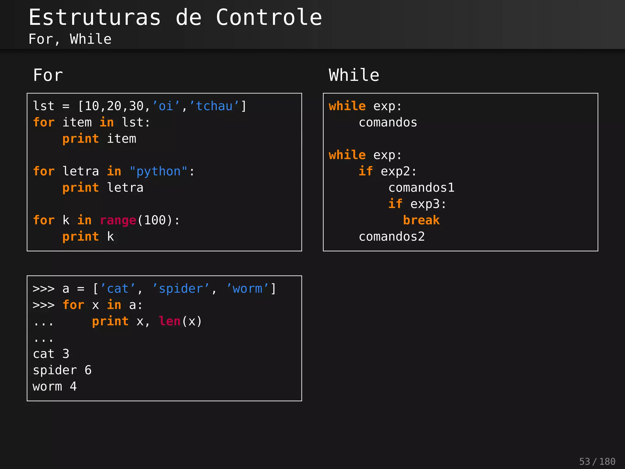Screen dimensions: 625x469
Task: Click the line '>>> for x in a:'
Action: pos(88,305)
